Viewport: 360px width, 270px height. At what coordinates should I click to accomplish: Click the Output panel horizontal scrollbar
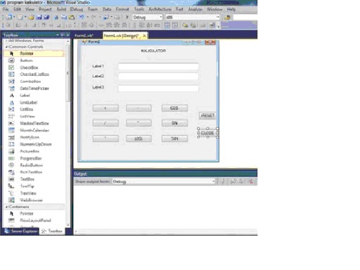166,231
